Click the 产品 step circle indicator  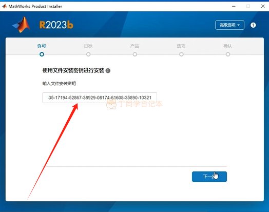point(135,54)
